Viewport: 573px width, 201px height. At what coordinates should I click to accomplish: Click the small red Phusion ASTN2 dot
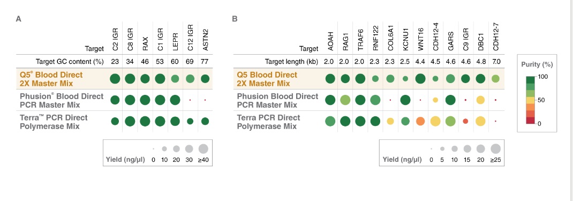coord(205,100)
